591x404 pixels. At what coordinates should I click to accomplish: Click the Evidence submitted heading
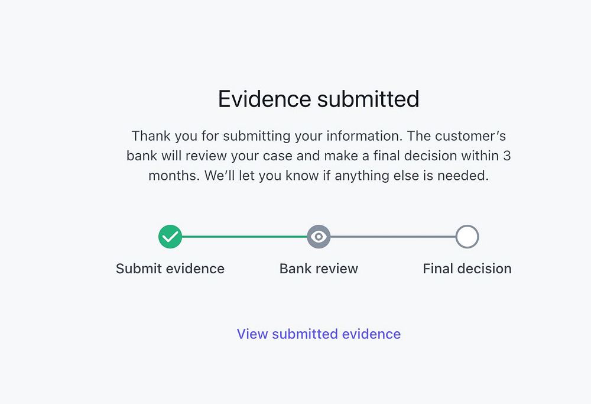point(319,99)
